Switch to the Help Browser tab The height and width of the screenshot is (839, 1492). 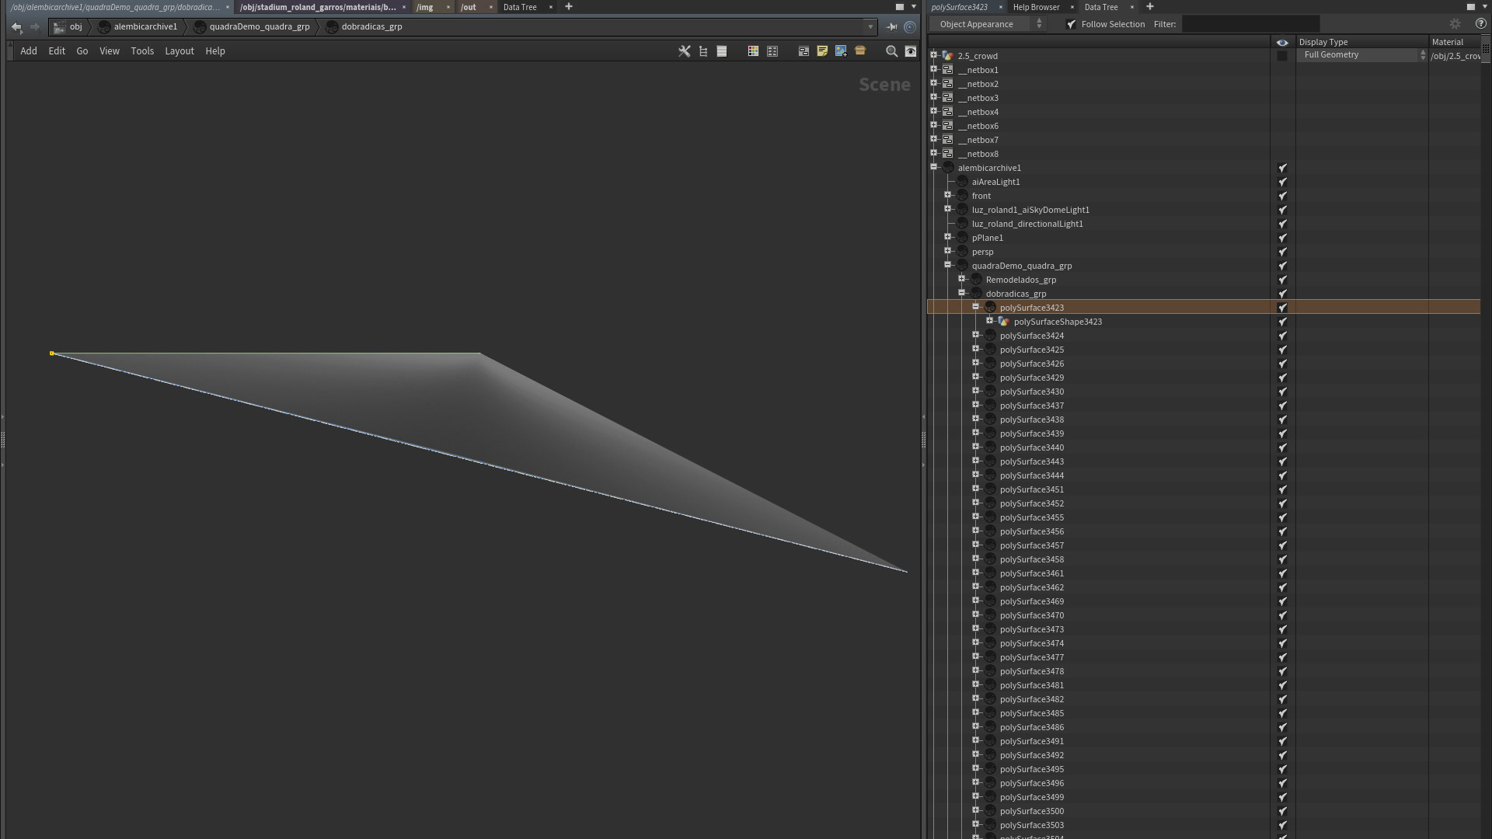1036,7
